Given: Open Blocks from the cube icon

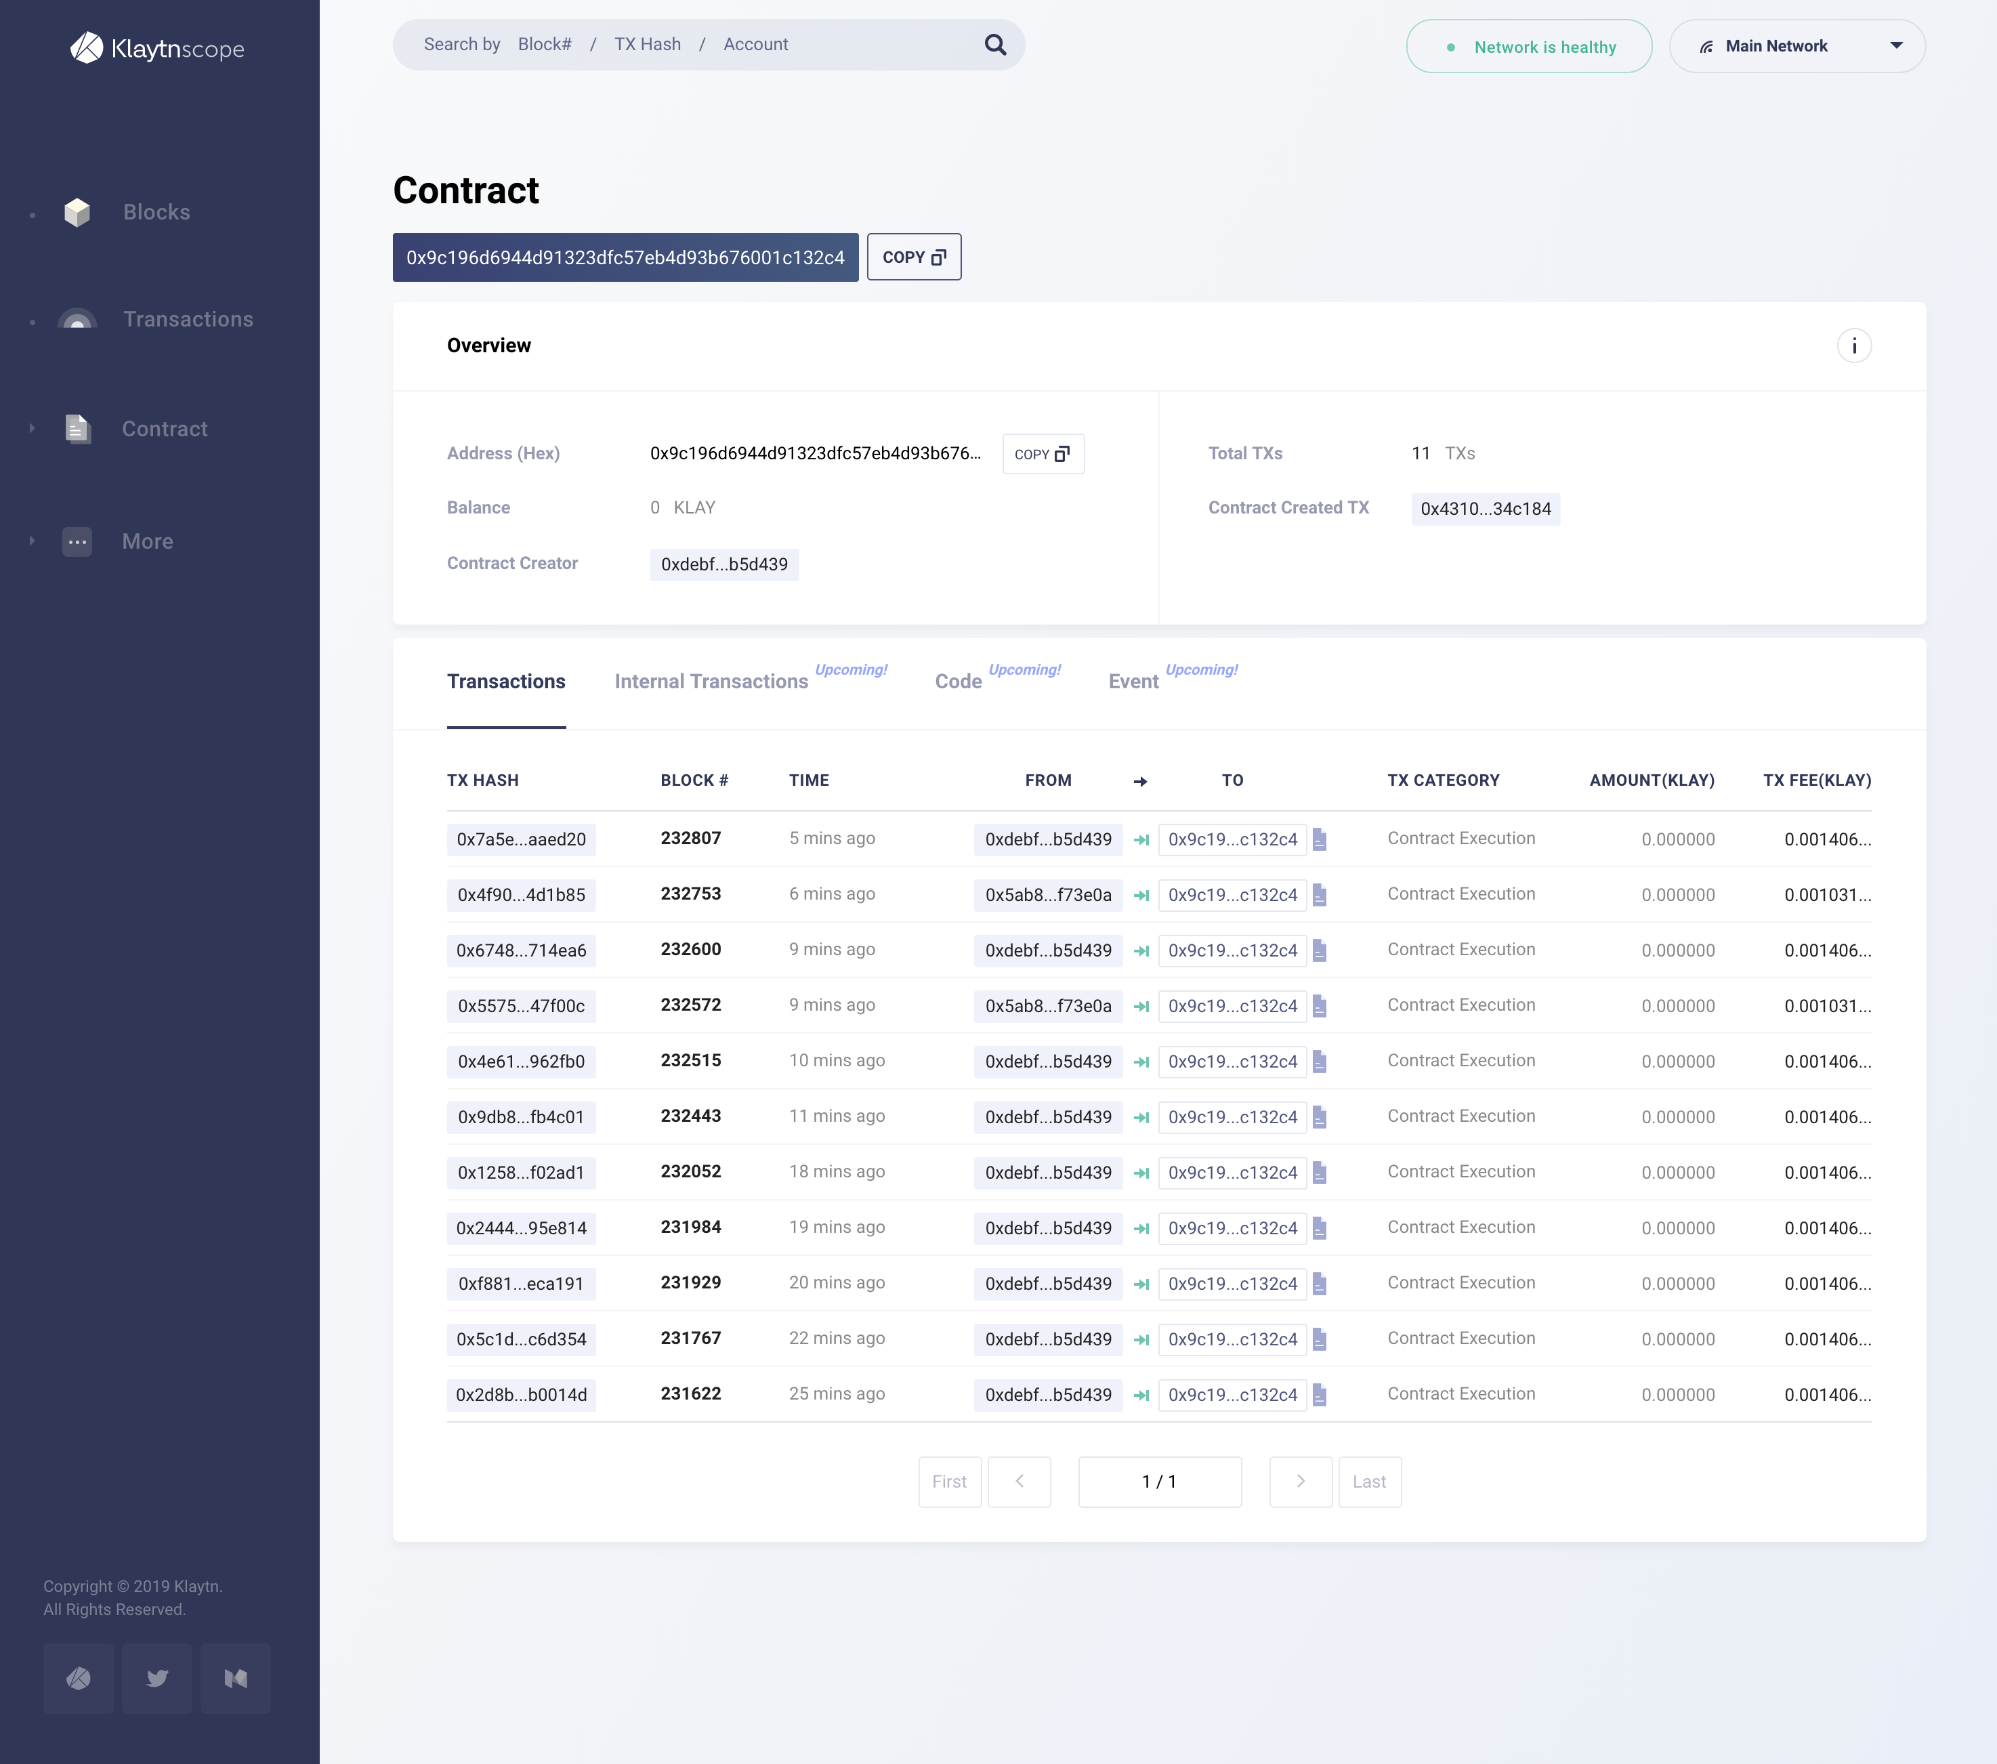Looking at the screenshot, I should click(77, 212).
